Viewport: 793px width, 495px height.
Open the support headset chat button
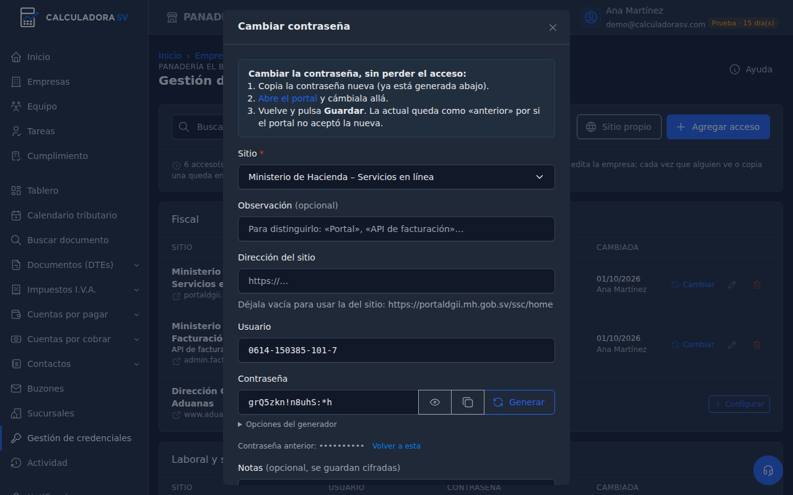coord(768,470)
